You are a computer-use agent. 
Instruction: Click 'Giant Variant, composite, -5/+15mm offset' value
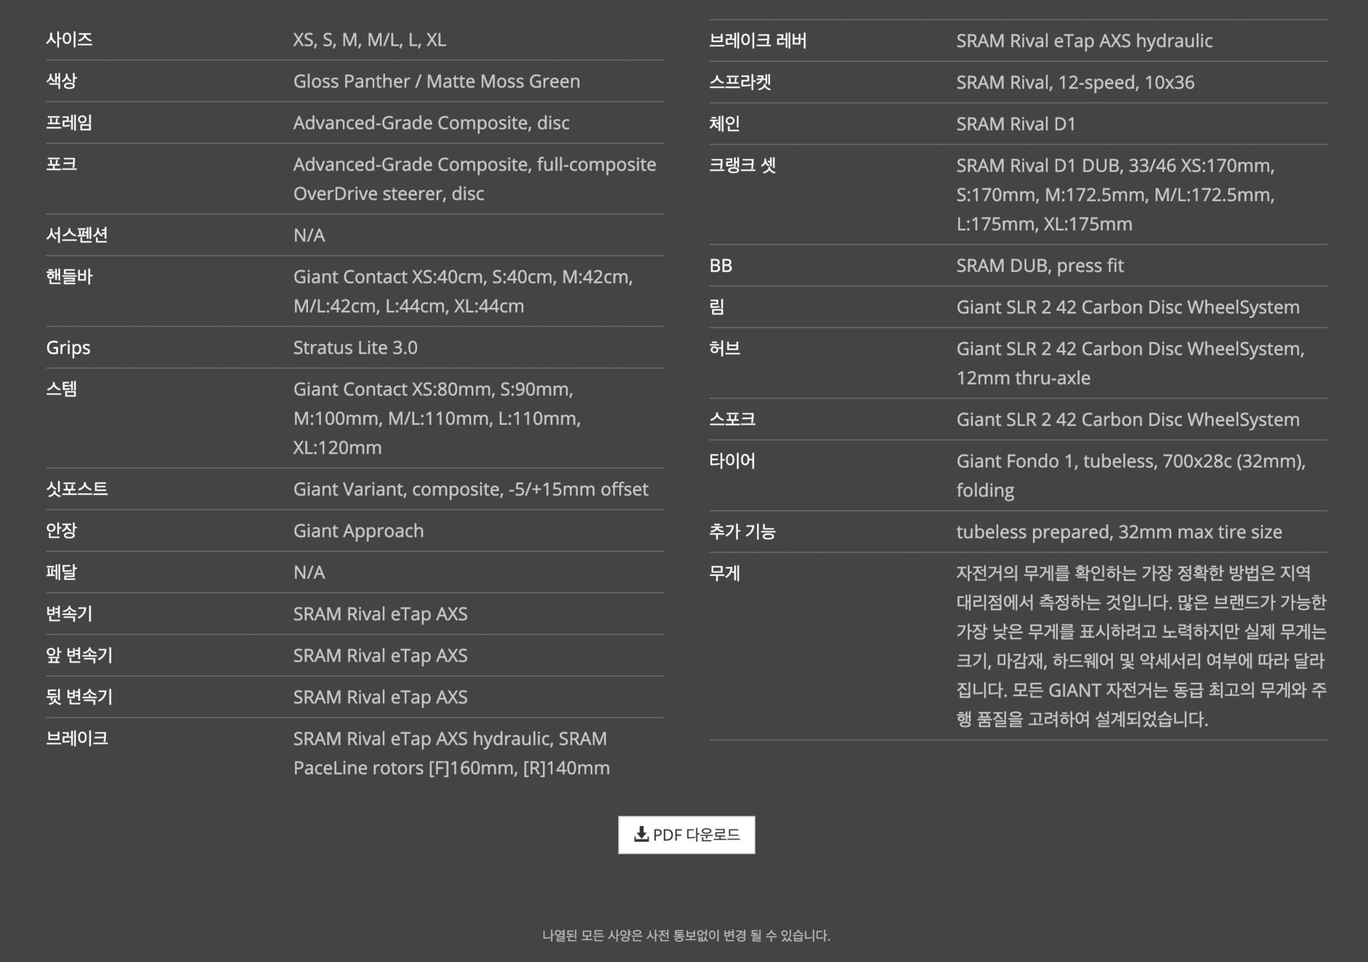[470, 490]
